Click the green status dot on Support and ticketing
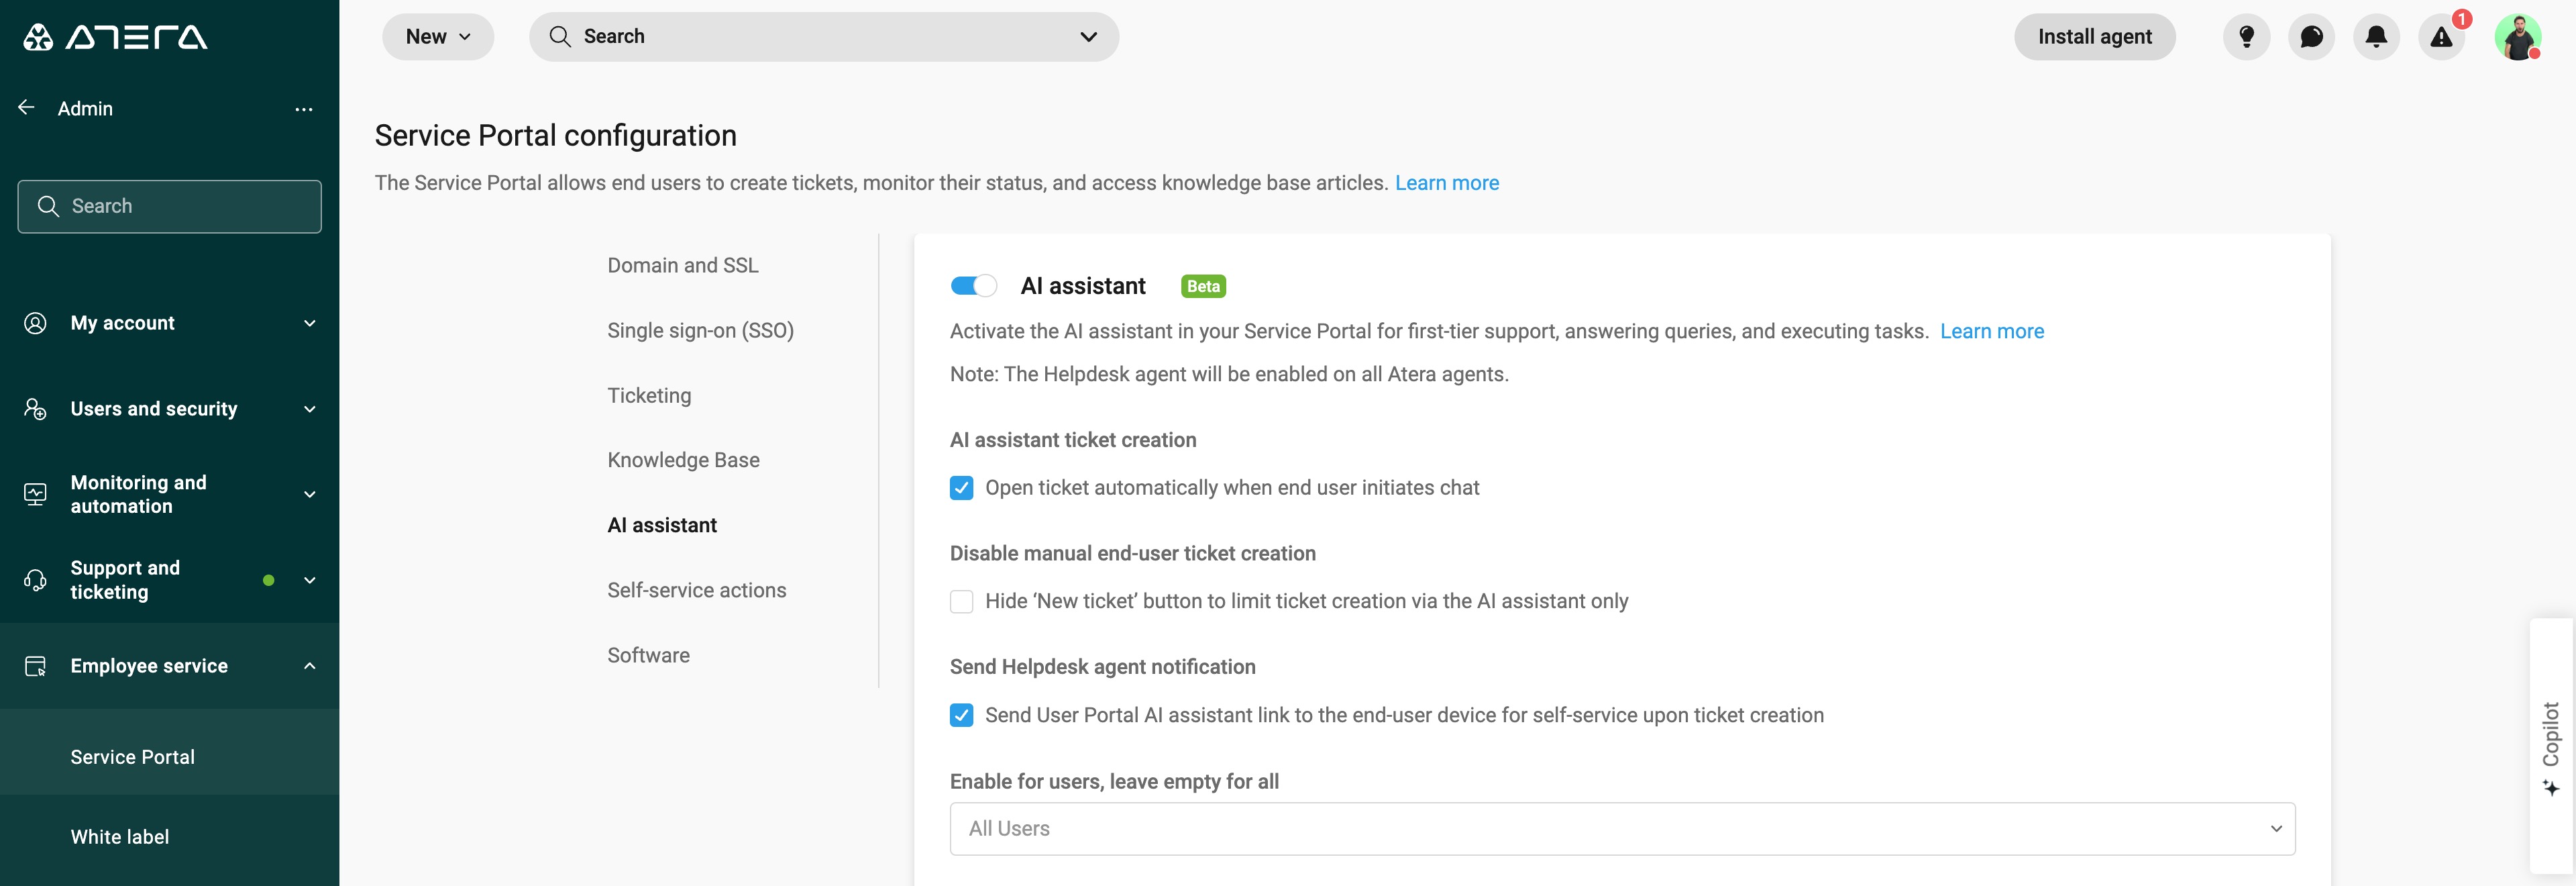 268,580
